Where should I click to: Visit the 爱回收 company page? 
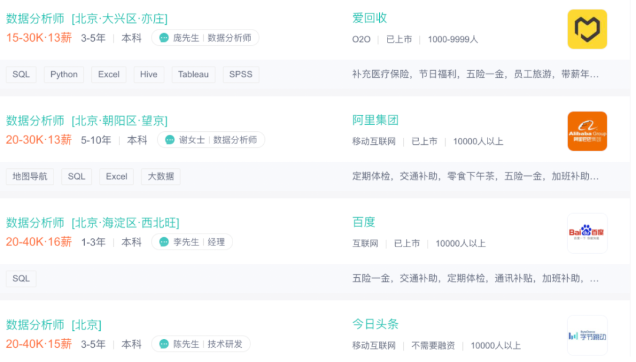click(369, 18)
